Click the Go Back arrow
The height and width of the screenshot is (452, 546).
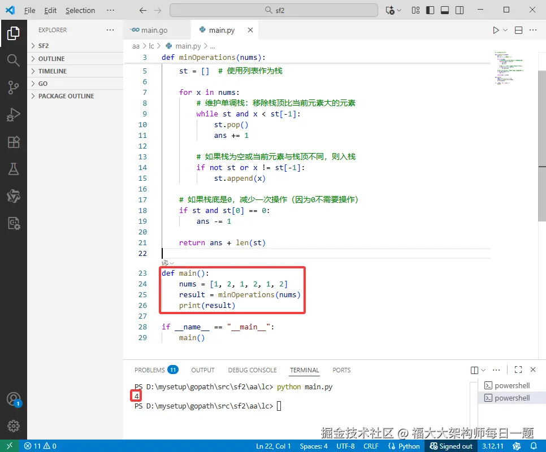143,10
